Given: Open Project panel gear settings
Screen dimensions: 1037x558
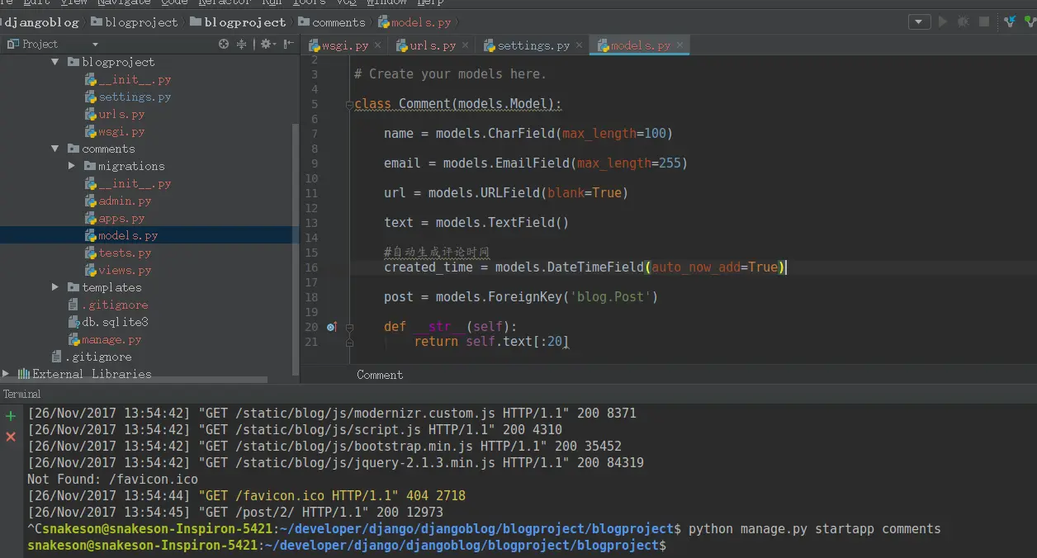Looking at the screenshot, I should pyautogui.click(x=267, y=44).
